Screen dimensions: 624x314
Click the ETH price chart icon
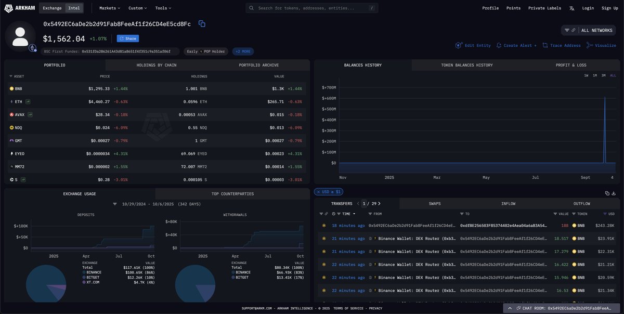pos(28,101)
